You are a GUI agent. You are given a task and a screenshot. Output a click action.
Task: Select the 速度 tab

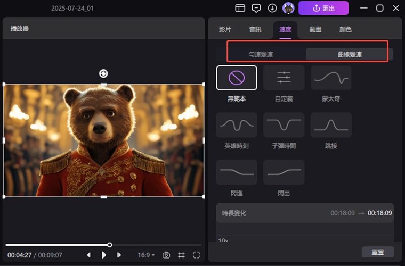(285, 30)
